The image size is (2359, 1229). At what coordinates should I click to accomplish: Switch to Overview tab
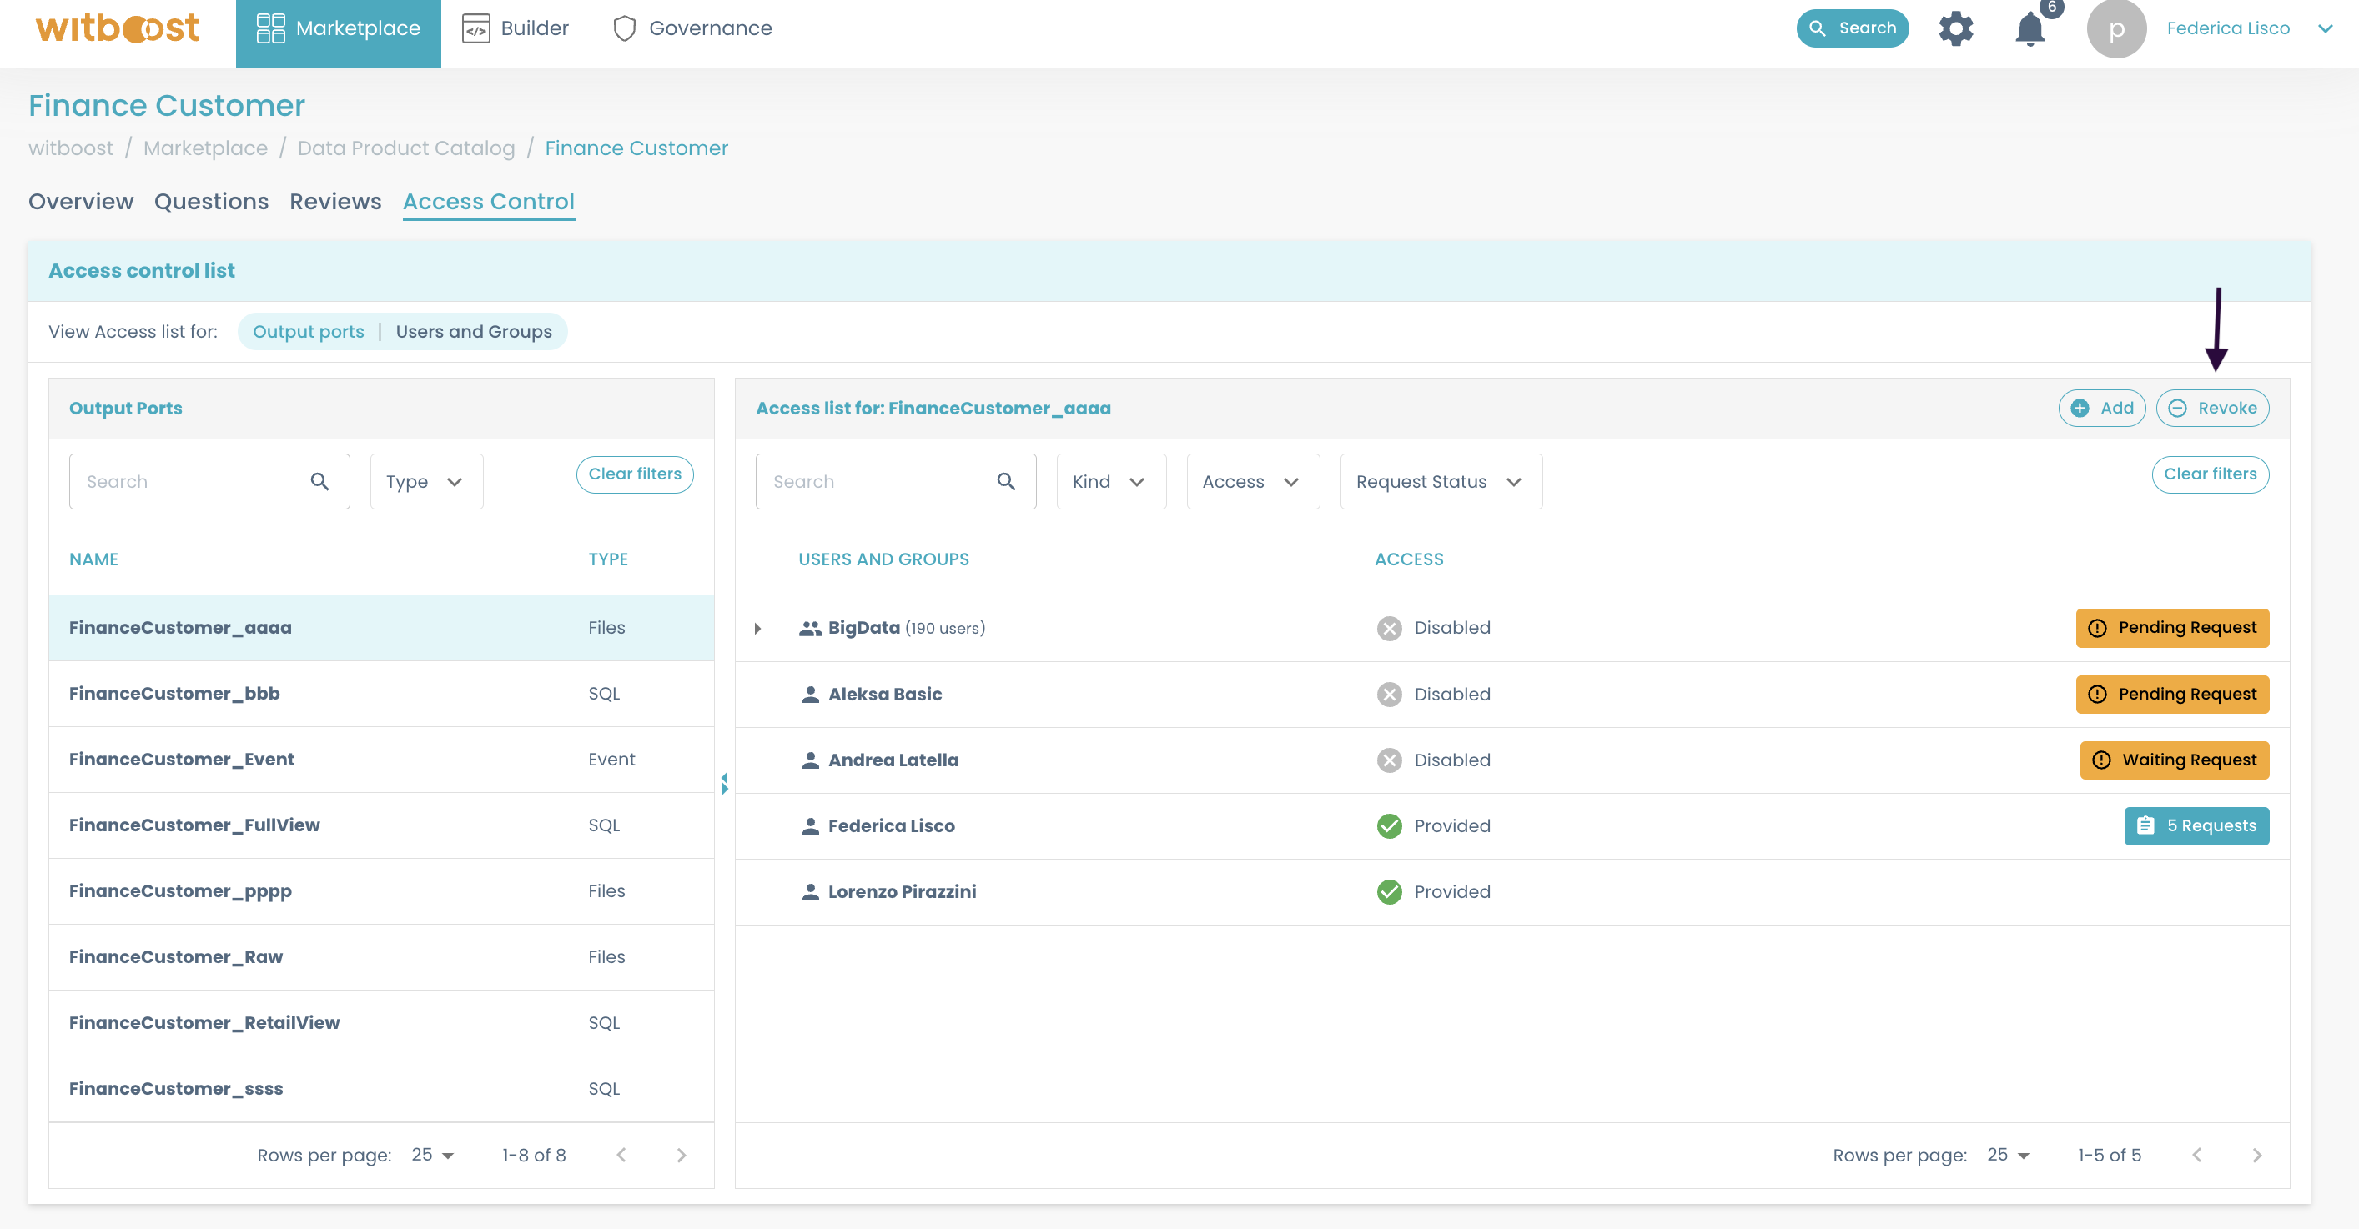[x=81, y=201]
